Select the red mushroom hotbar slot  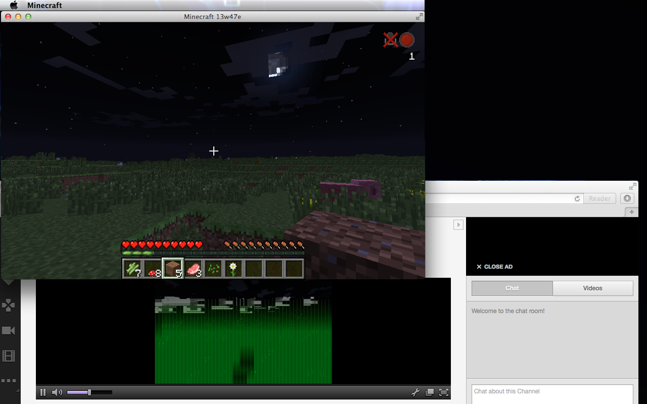pos(153,269)
